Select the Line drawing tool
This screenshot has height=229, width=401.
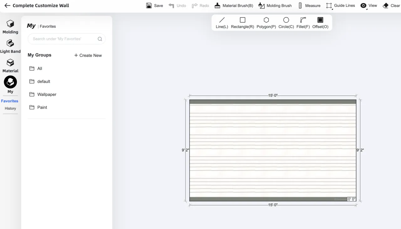coord(222,23)
